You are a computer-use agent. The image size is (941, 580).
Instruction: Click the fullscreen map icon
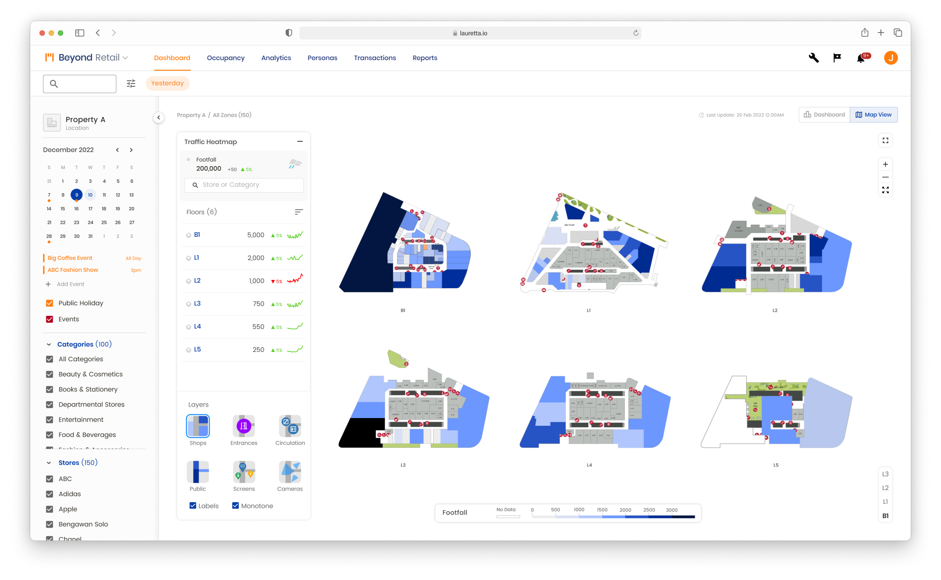(885, 140)
